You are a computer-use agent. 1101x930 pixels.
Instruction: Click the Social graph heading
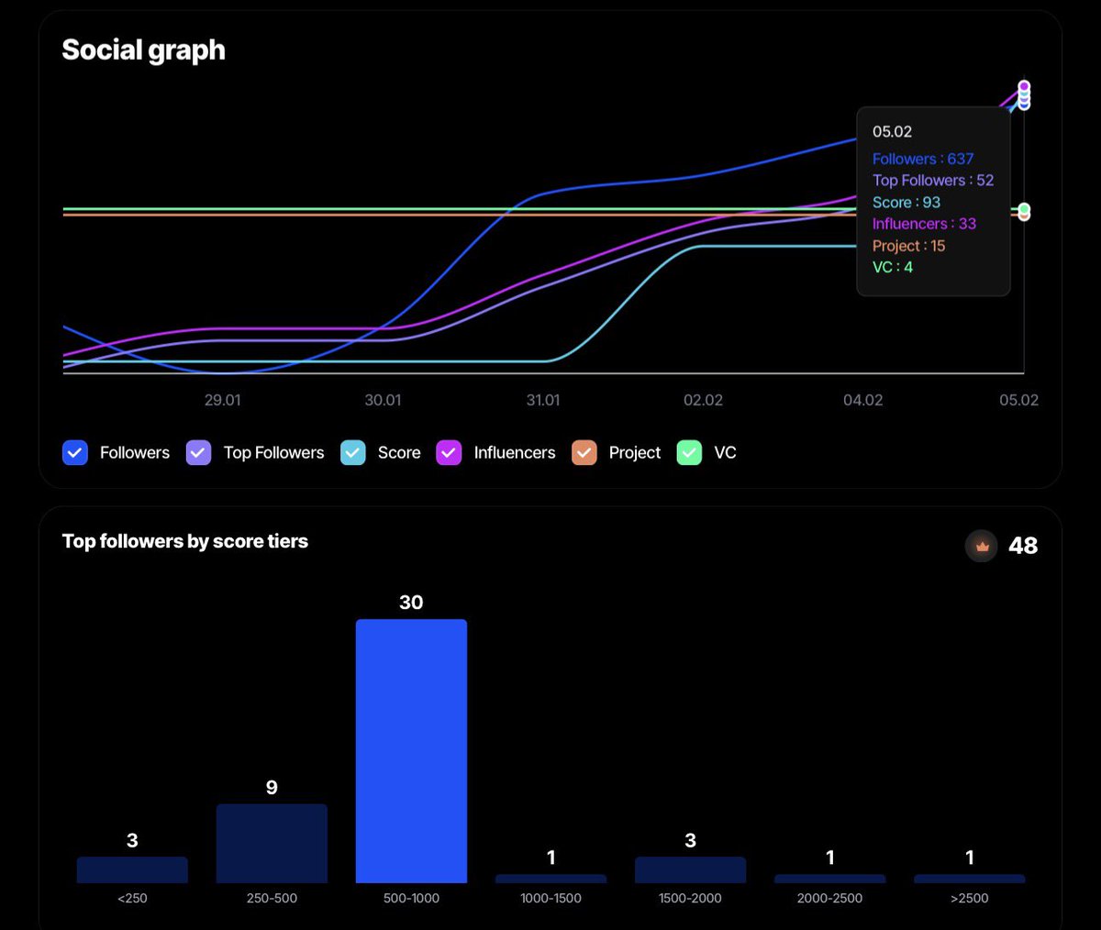click(143, 50)
